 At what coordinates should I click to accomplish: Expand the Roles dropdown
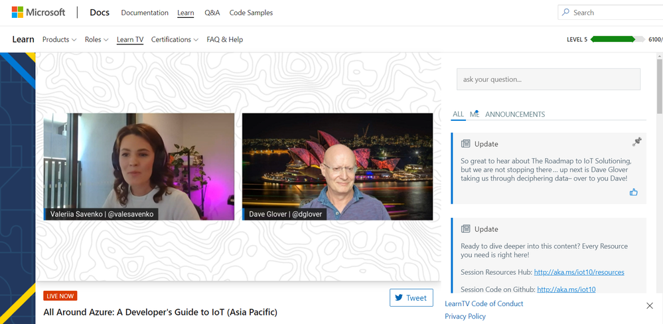(x=96, y=39)
